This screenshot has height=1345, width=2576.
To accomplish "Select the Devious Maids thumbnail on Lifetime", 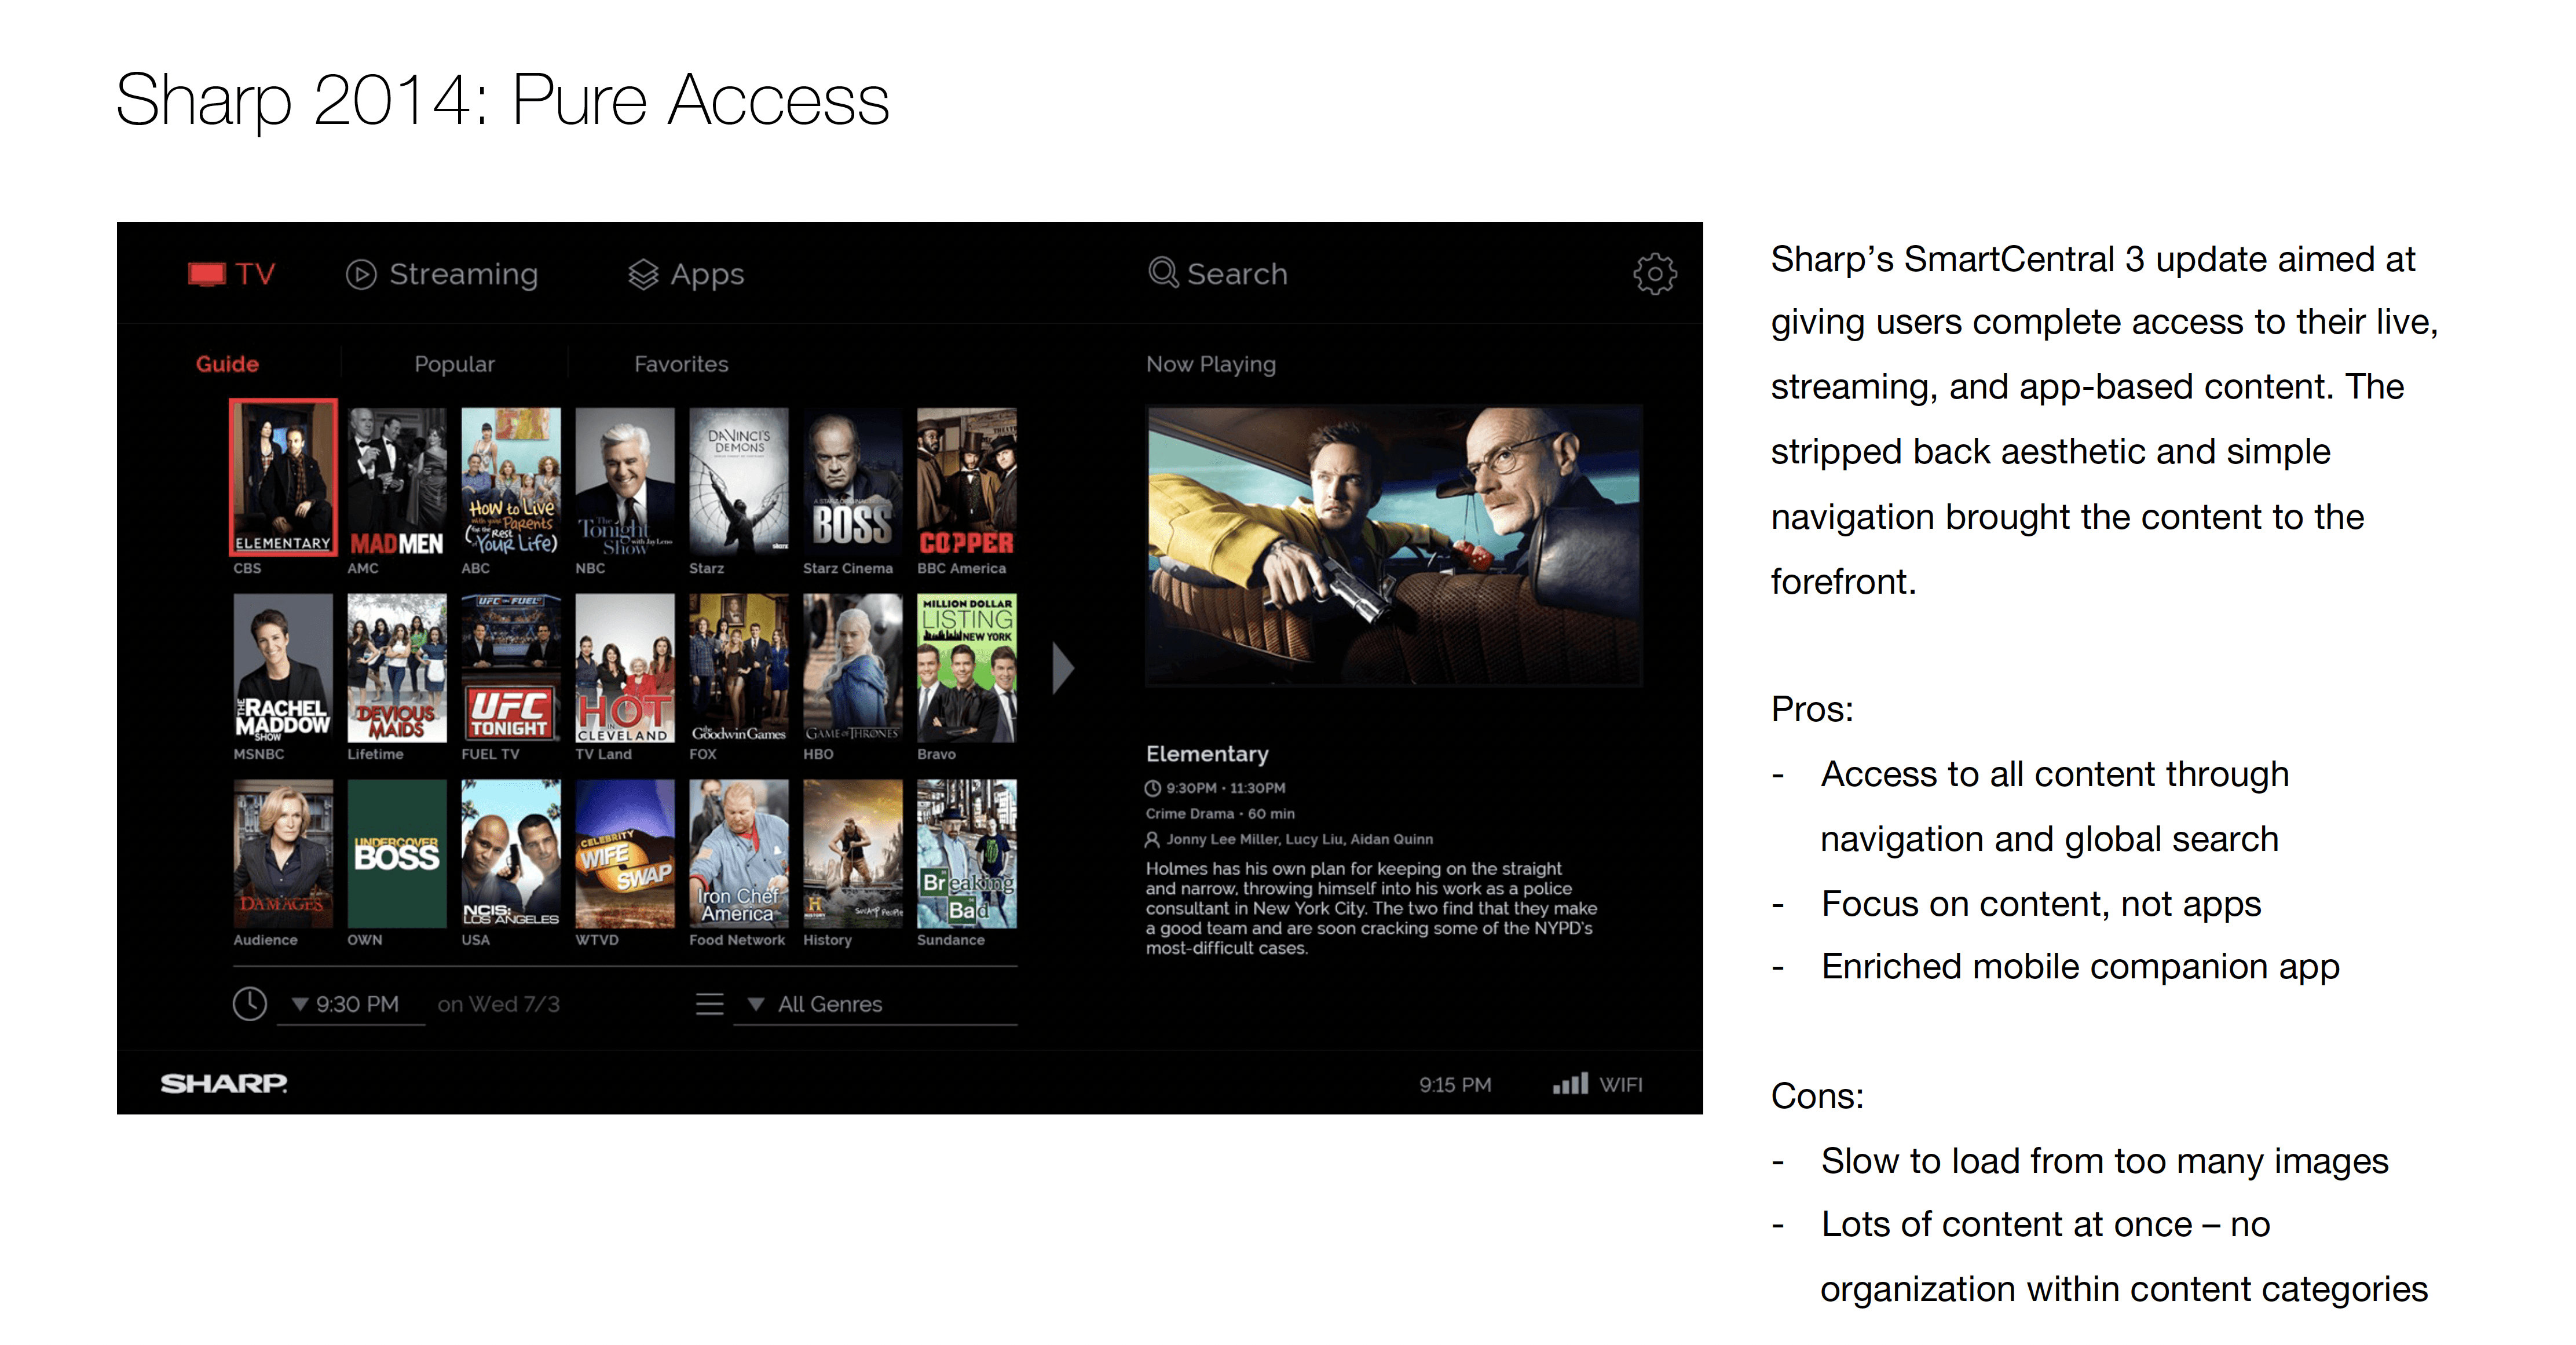I will (x=397, y=667).
